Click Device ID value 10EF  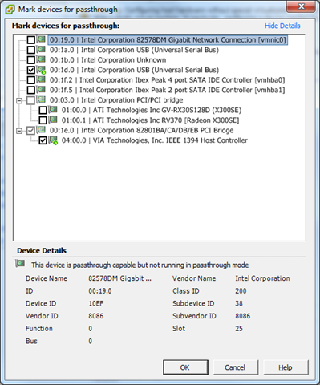(96, 303)
